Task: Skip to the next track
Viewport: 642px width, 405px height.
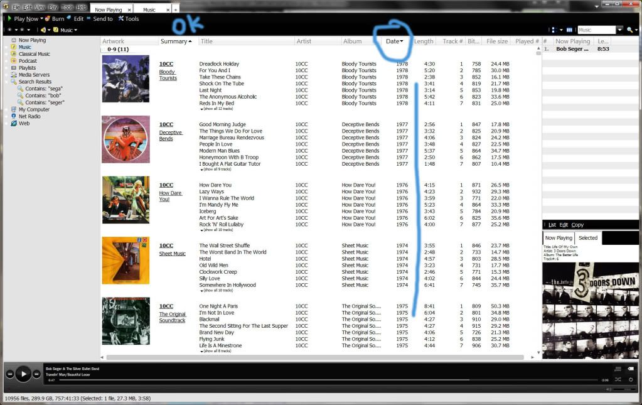Action: [36, 374]
